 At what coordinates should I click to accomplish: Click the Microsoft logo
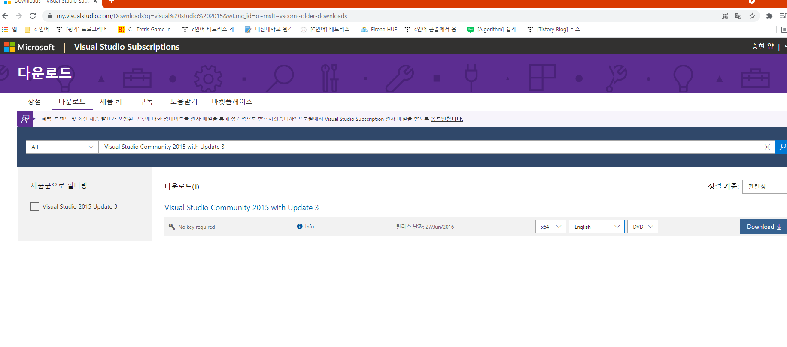29,47
